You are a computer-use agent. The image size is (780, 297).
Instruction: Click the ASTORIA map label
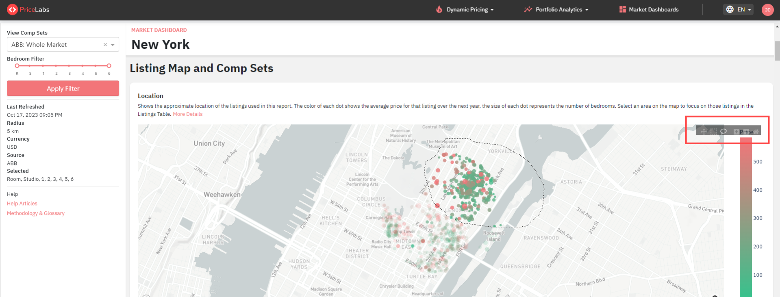click(x=571, y=182)
